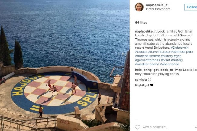Screen dimensions: 197x131
Task: Open the #croatia hashtag
Action: click(x=141, y=52)
